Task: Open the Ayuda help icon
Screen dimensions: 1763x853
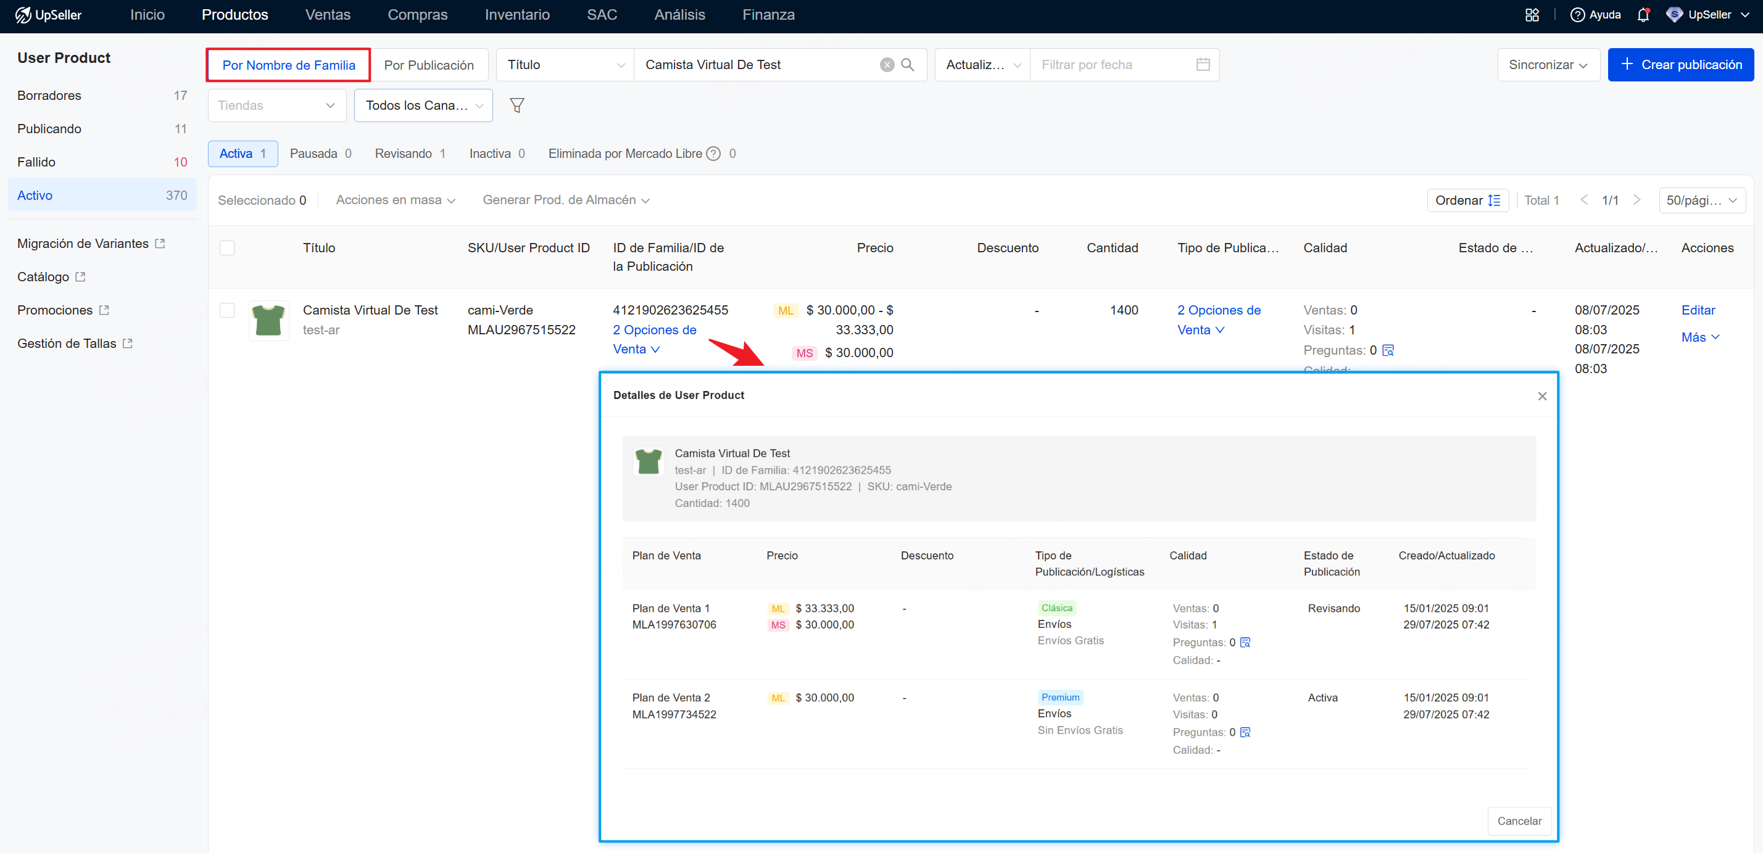Action: (1577, 15)
